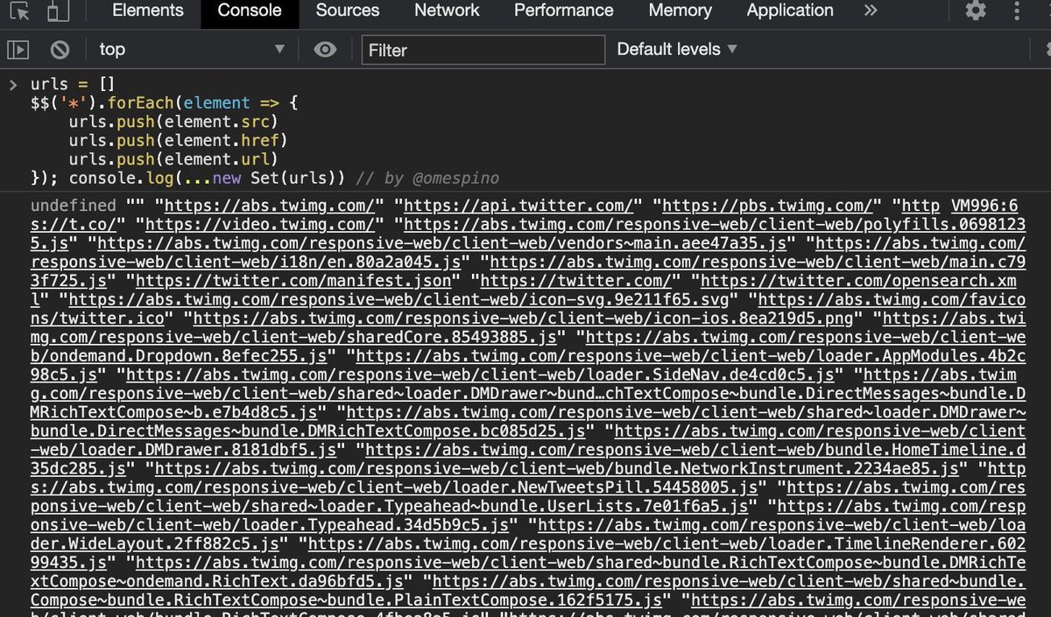1051x617 pixels.
Task: Show hidden panels via chevron overflow icon
Action: (870, 11)
